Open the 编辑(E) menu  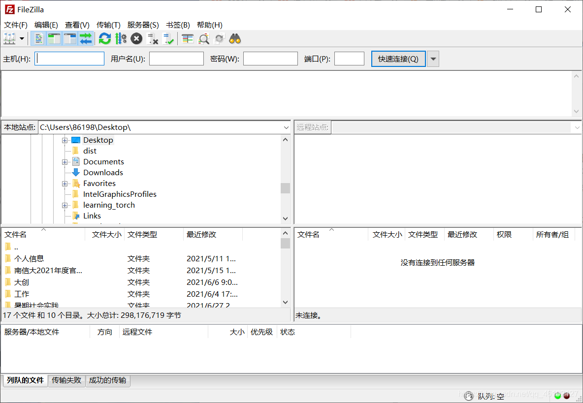[x=46, y=25]
